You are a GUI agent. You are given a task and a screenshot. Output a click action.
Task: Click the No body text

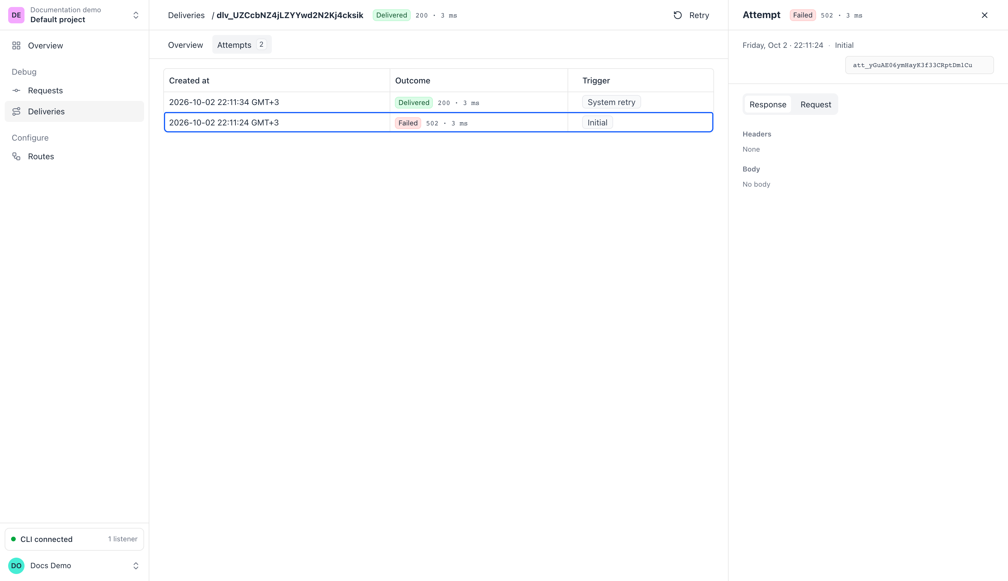click(756, 184)
